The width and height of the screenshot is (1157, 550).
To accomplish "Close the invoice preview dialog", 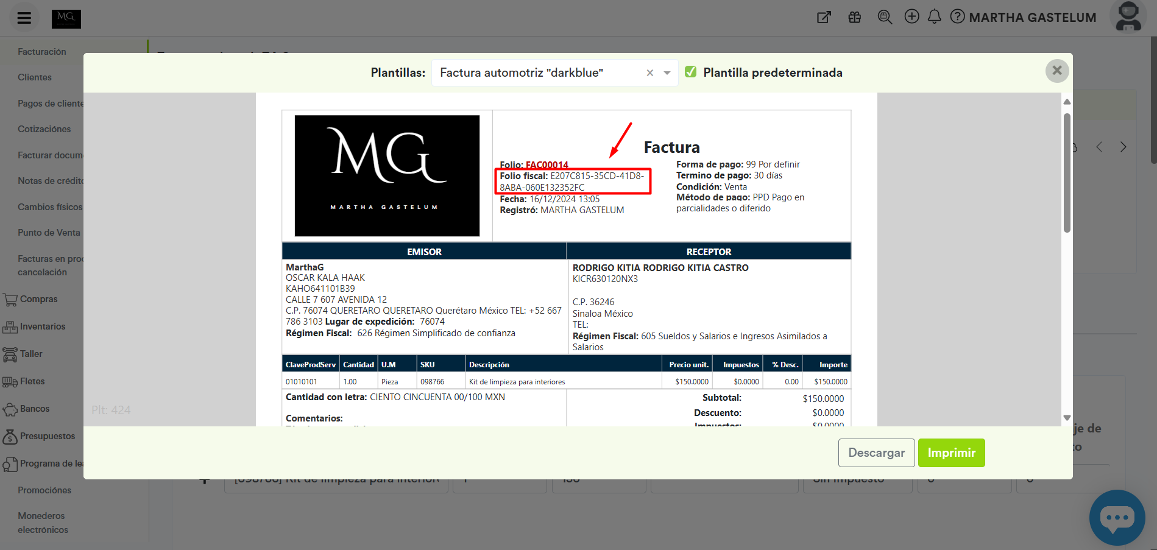I will click(x=1057, y=71).
